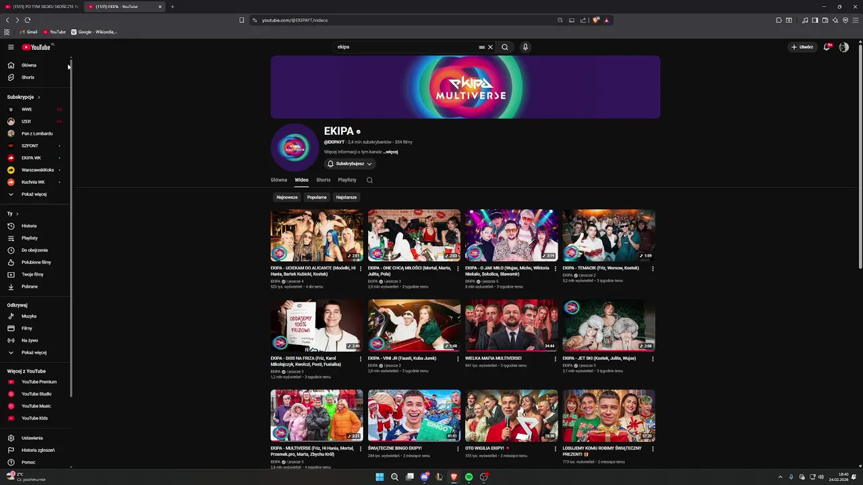Open YouTube Kids link
Viewport: 863px width, 485px height.
tap(34, 418)
